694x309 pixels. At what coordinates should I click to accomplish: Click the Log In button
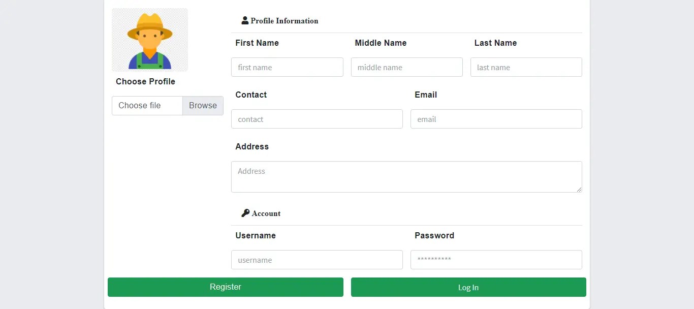[x=468, y=287]
